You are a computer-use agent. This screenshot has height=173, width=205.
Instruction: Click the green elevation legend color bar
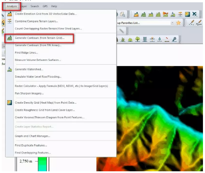pyautogui.click(x=42, y=164)
